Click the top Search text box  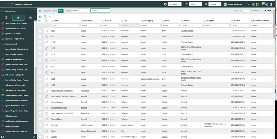point(100,11)
